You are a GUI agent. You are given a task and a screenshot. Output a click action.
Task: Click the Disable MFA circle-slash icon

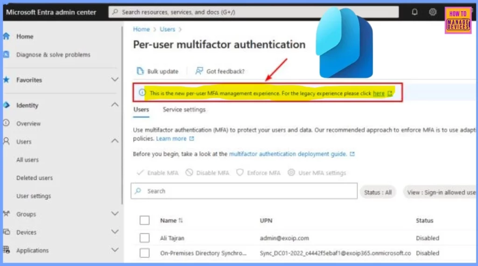[x=189, y=173]
